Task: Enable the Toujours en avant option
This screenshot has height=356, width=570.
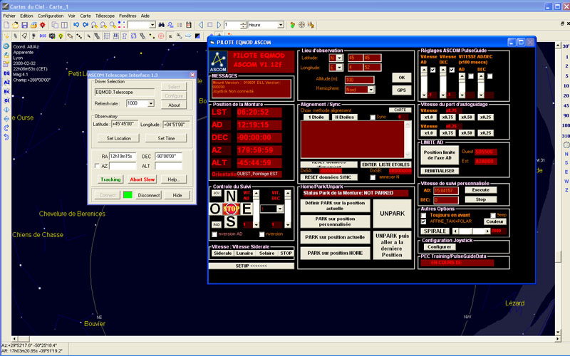Action: pyautogui.click(x=423, y=215)
